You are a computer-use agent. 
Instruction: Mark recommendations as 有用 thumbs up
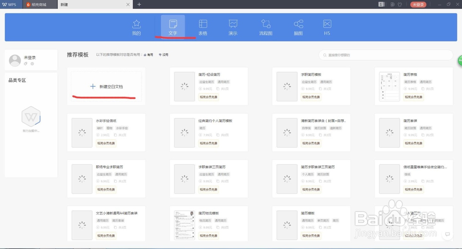click(148, 55)
